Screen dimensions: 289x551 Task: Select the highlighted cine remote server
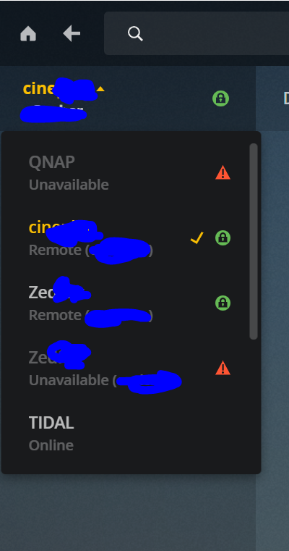131,238
